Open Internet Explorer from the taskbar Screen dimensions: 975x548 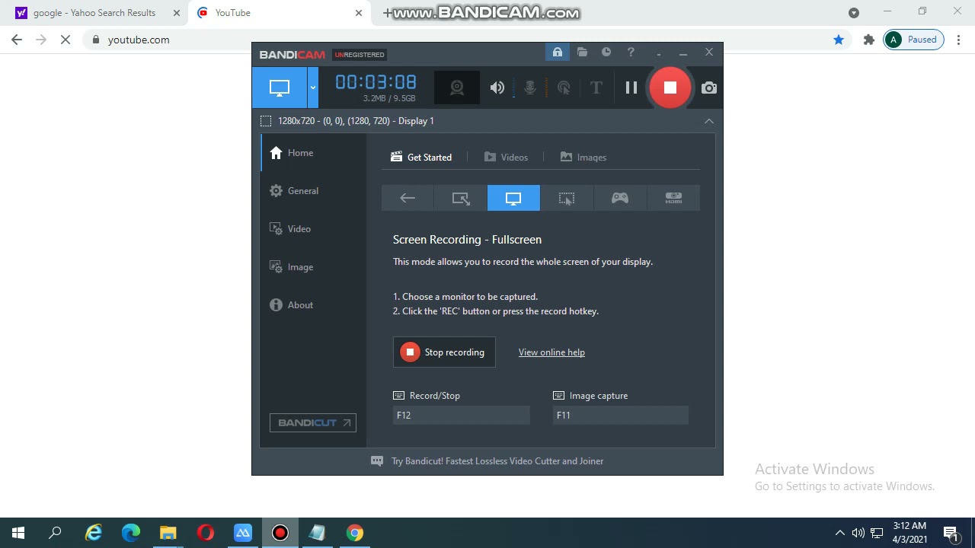pyautogui.click(x=94, y=533)
